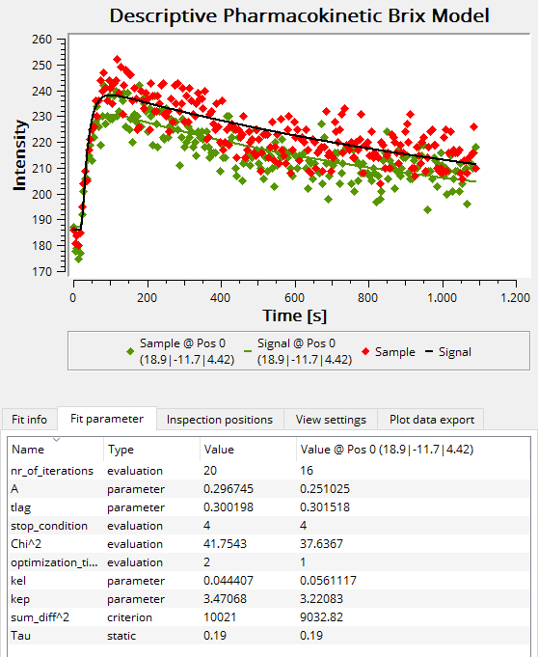
Task: Click the value 0.0561117
Action: 328,581
